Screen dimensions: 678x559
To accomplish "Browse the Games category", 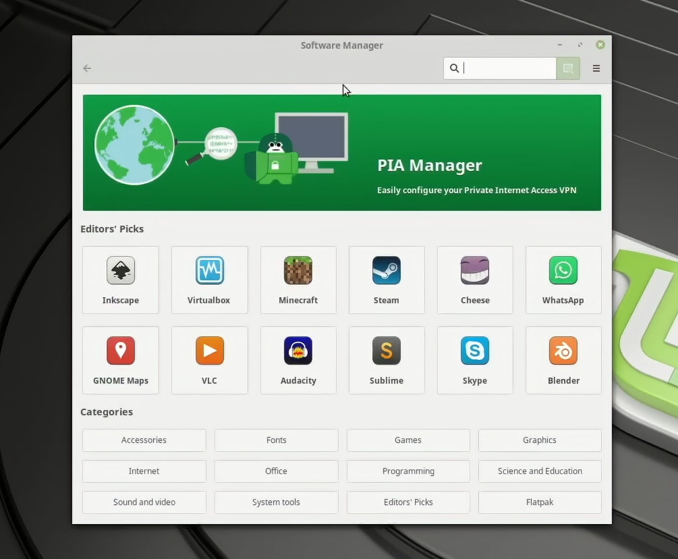I will [408, 440].
